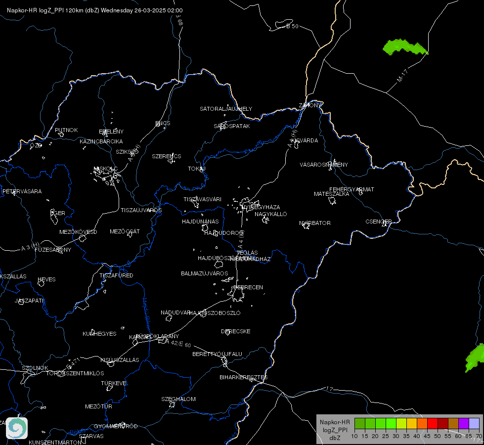Viewport: 484px width, 445px height.
Task: Click the NAGYKÁLLÓ city label
Action: pyautogui.click(x=271, y=214)
